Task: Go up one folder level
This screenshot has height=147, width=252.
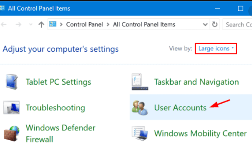Action: [41, 25]
